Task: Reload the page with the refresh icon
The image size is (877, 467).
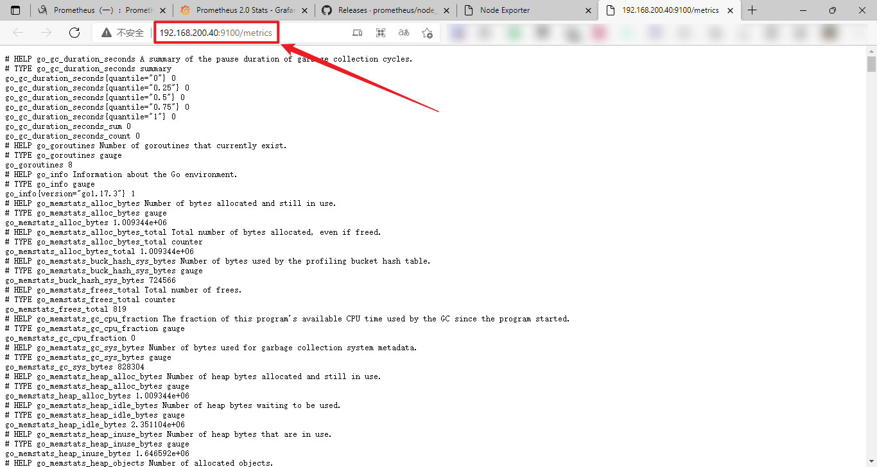Action: (74, 33)
